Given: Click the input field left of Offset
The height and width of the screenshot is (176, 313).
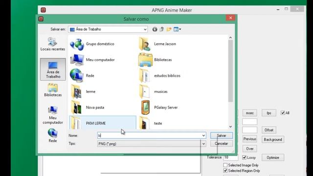Looking at the screenshot, I should coord(250,130).
